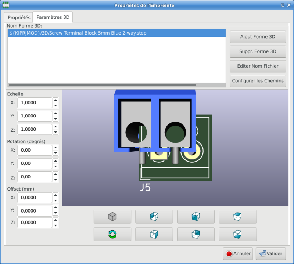Click the horizontal scrollbar under shape list
The image size is (294, 264).
coord(103,85)
